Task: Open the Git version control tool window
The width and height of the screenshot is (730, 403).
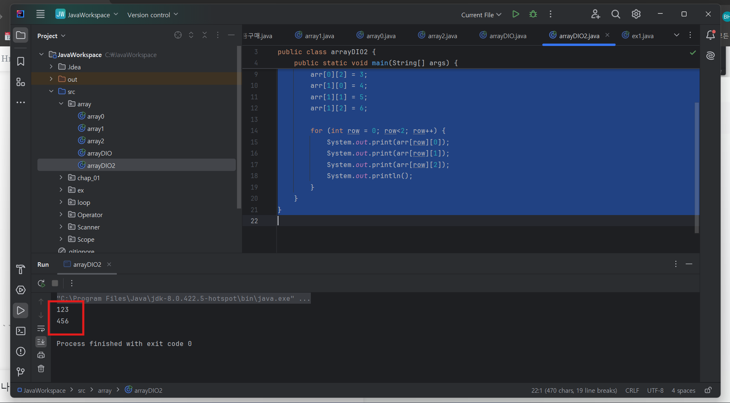Action: point(21,372)
